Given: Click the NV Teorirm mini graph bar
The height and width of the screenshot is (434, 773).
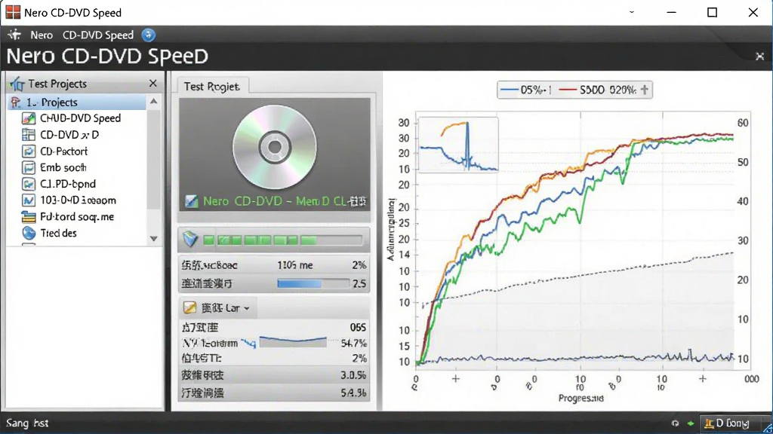Looking at the screenshot, I should tap(293, 342).
